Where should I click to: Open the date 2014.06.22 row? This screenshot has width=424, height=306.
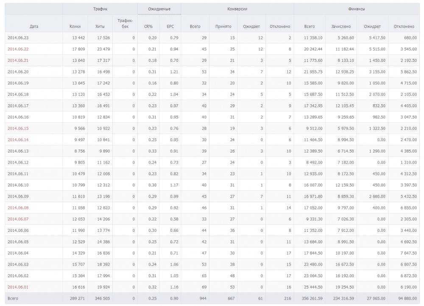coord(18,49)
